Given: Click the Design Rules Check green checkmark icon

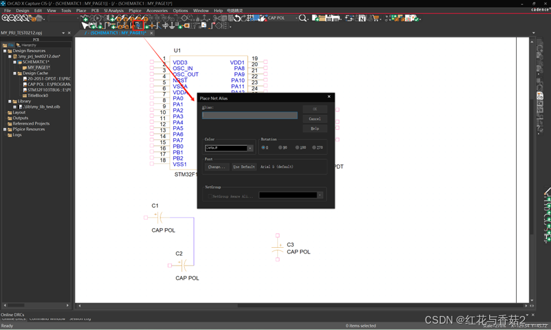Looking at the screenshot, I should 417,18.
